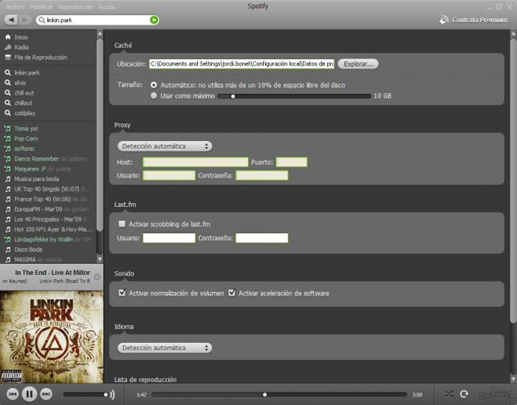
Task: Click the volume slider
Action: point(86,394)
